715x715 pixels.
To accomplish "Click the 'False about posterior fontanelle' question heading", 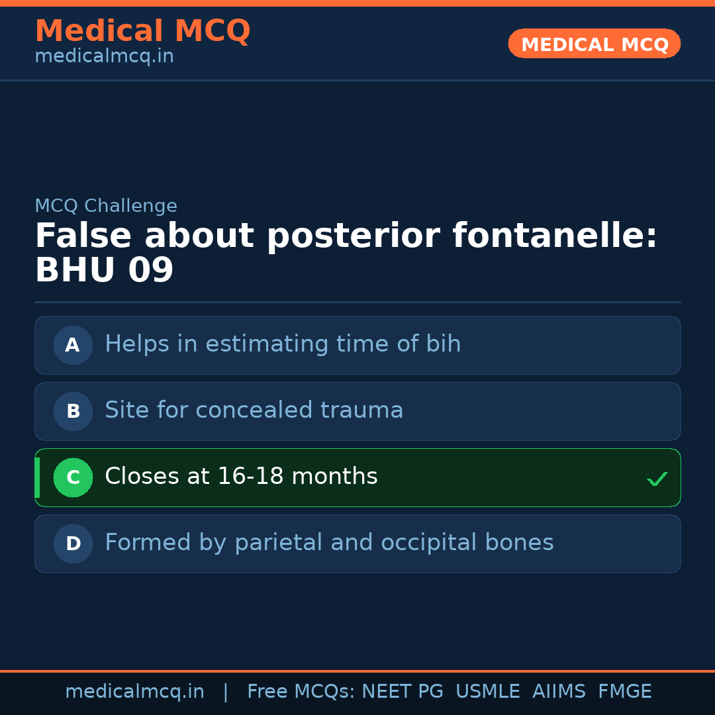I will click(x=346, y=236).
